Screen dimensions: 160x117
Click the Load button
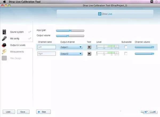click(x=9, y=112)
